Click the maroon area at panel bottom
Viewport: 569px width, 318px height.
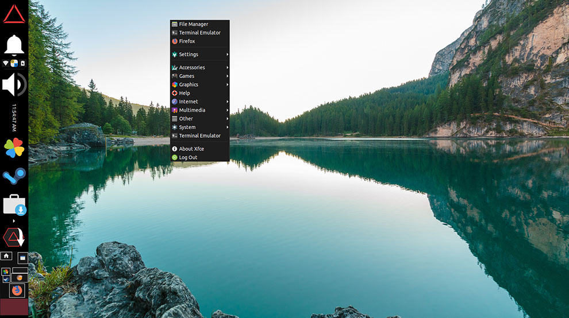(x=14, y=307)
